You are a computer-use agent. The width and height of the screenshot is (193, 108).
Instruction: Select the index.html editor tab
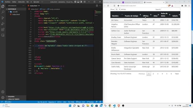pos(33,6)
